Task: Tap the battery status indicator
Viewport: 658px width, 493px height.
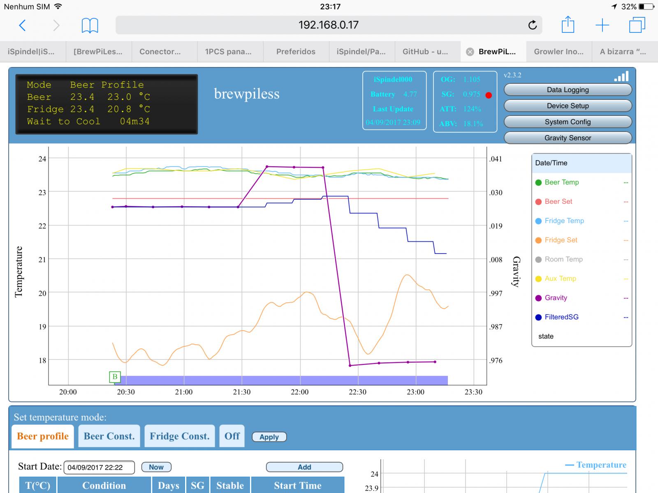Action: click(x=646, y=7)
